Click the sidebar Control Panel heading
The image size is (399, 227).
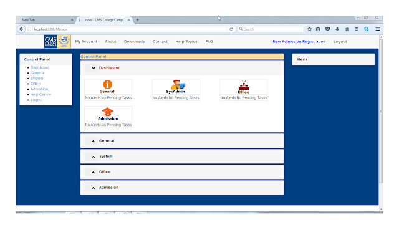point(37,59)
